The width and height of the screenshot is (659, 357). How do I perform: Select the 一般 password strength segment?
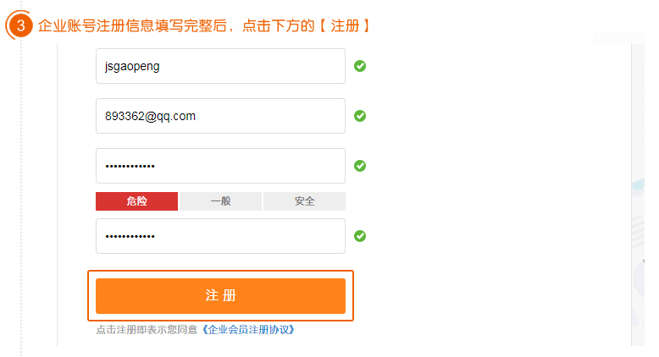point(220,201)
